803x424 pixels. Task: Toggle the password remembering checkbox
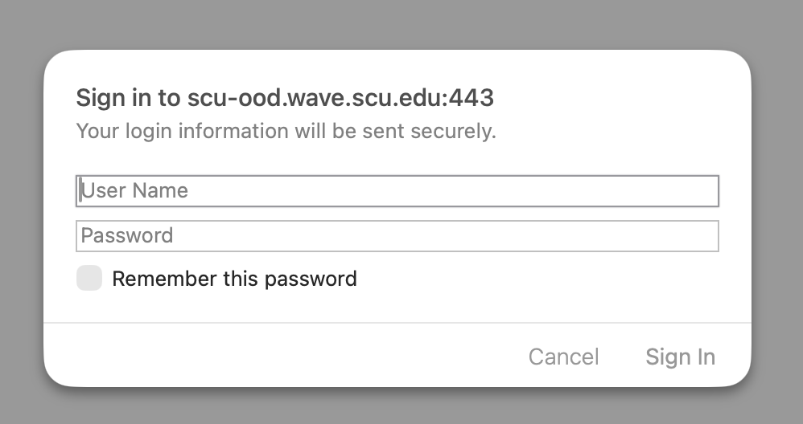pyautogui.click(x=89, y=279)
